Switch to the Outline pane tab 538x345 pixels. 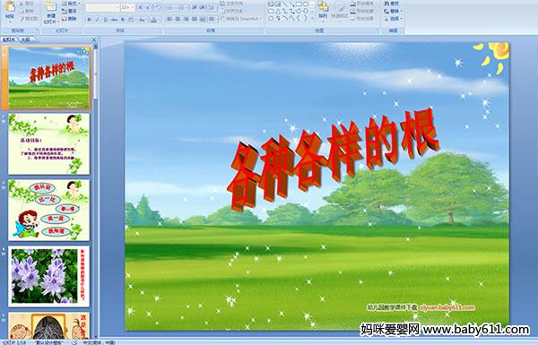pos(25,39)
